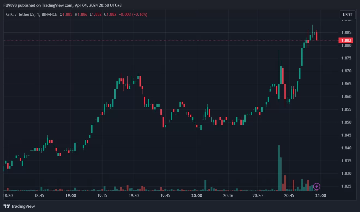Click the red 1.882 current price tag
The height and width of the screenshot is (212, 360).
[346, 40]
